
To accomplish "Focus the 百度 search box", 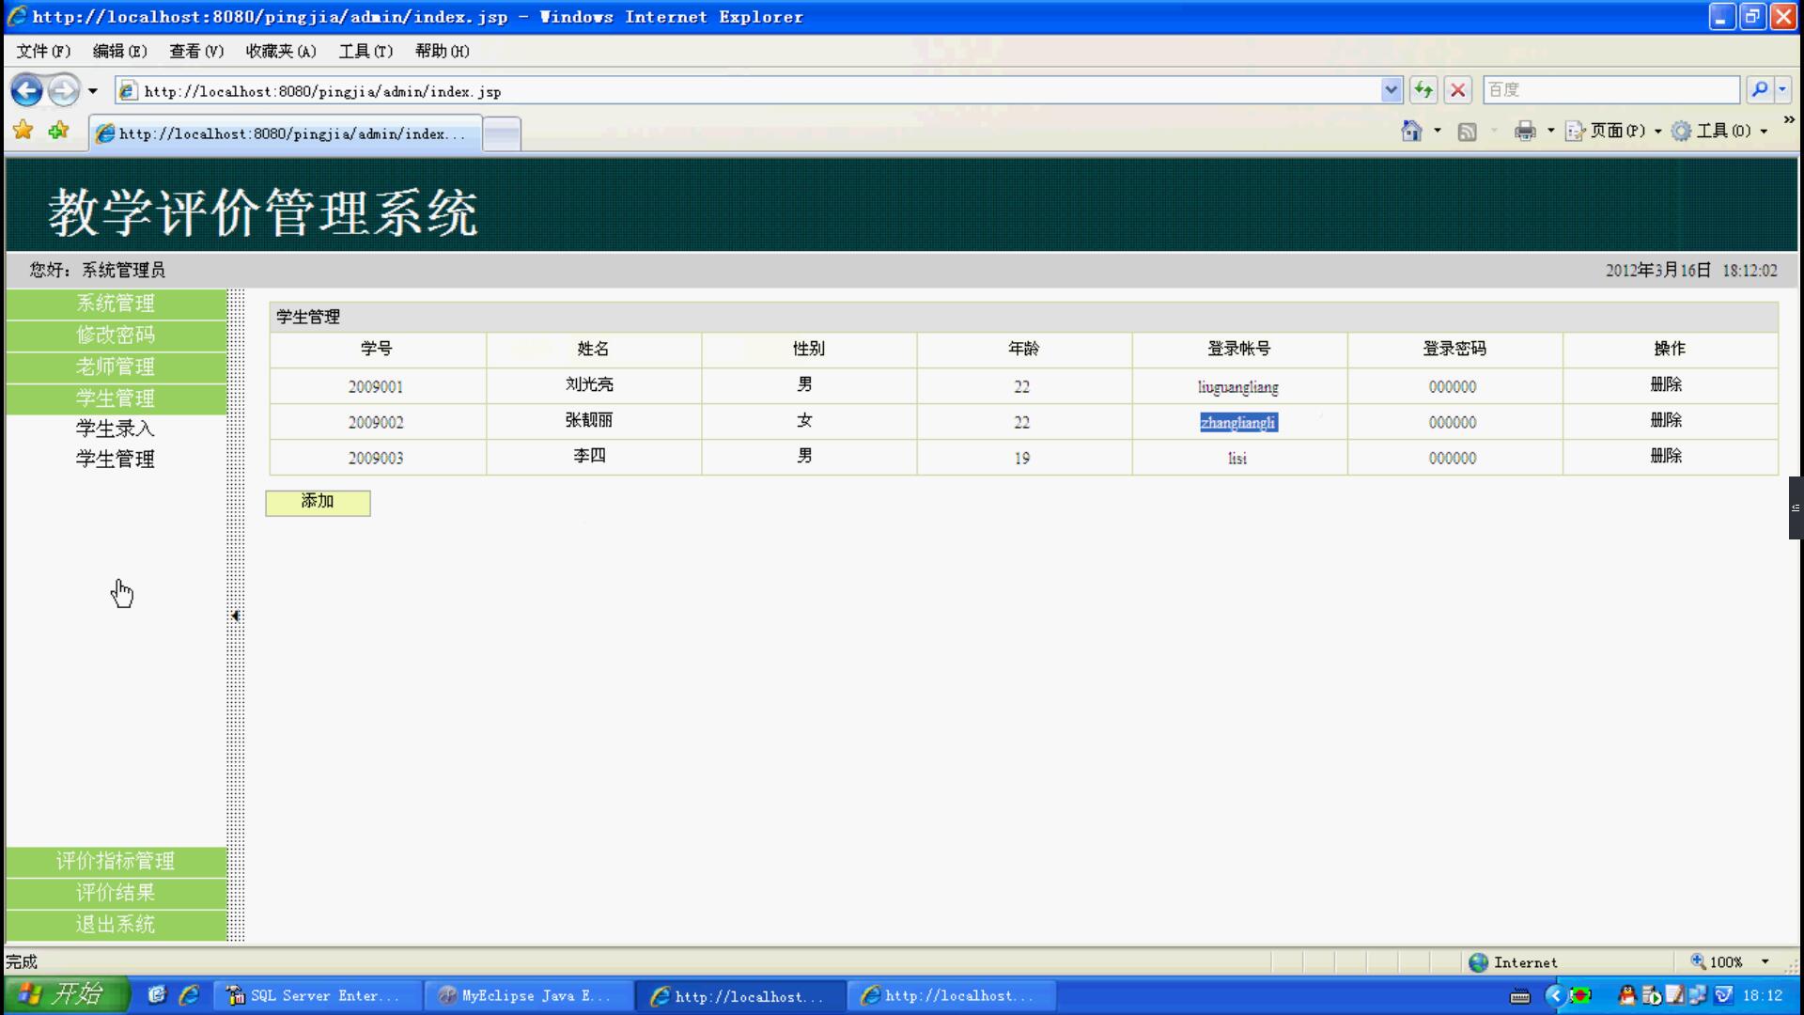I will (1610, 90).
